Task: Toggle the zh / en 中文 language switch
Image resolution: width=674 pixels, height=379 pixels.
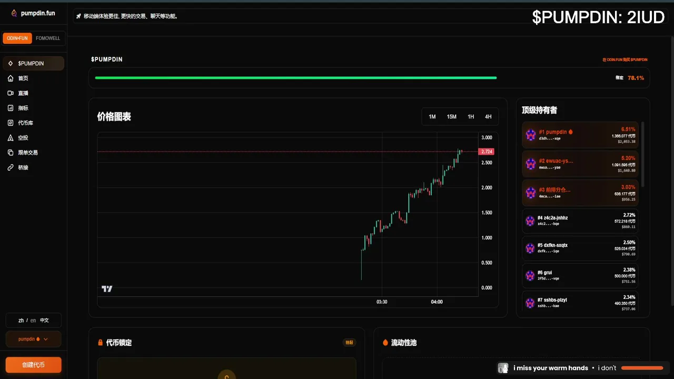Action: pyautogui.click(x=34, y=320)
